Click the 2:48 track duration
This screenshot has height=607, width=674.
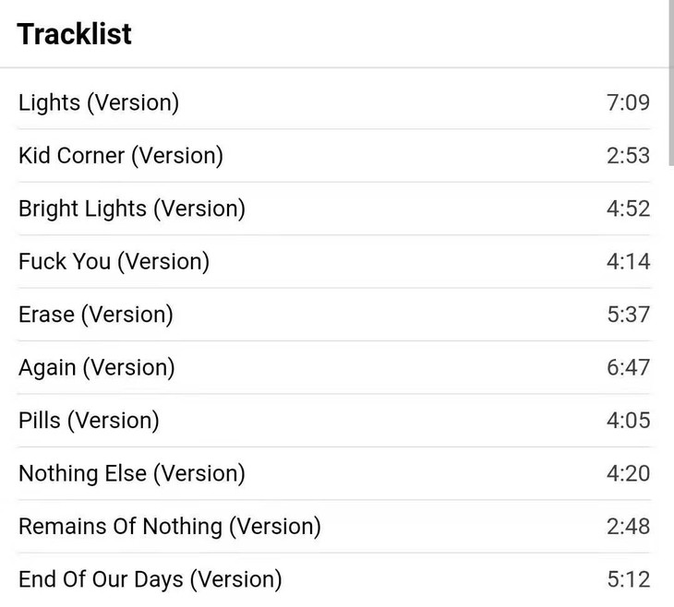pyautogui.click(x=628, y=527)
